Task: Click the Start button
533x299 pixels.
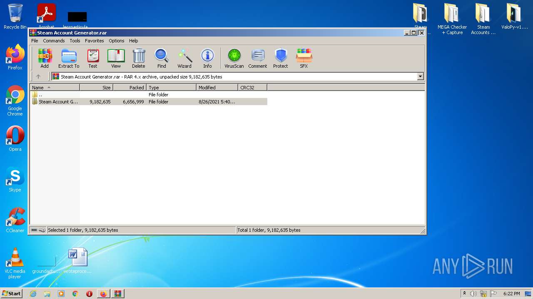Action: click(x=11, y=293)
